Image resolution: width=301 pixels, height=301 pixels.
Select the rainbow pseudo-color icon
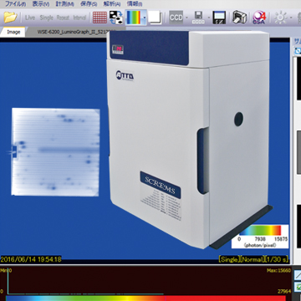pyautogui.click(x=134, y=18)
